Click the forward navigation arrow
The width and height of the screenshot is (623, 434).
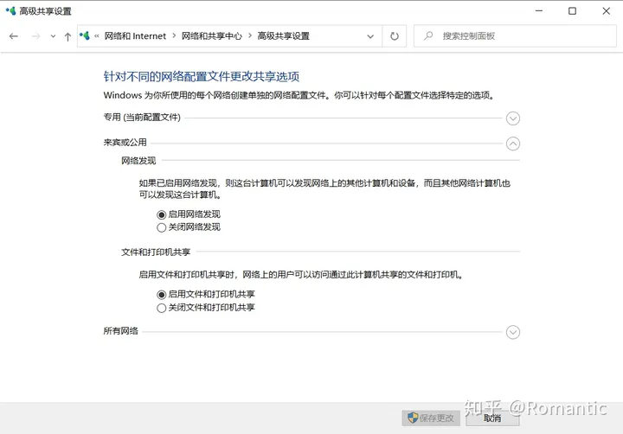pos(35,36)
